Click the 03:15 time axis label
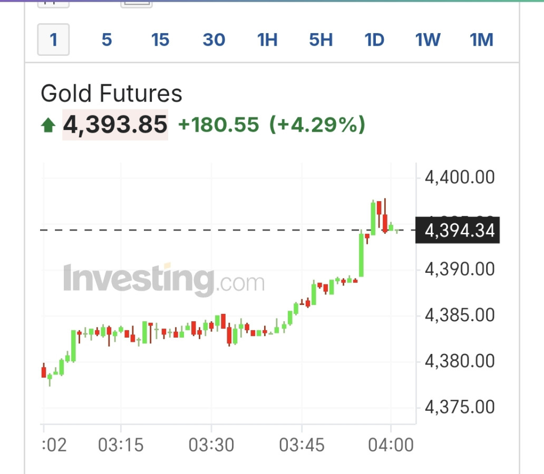The image size is (544, 474). point(121,445)
